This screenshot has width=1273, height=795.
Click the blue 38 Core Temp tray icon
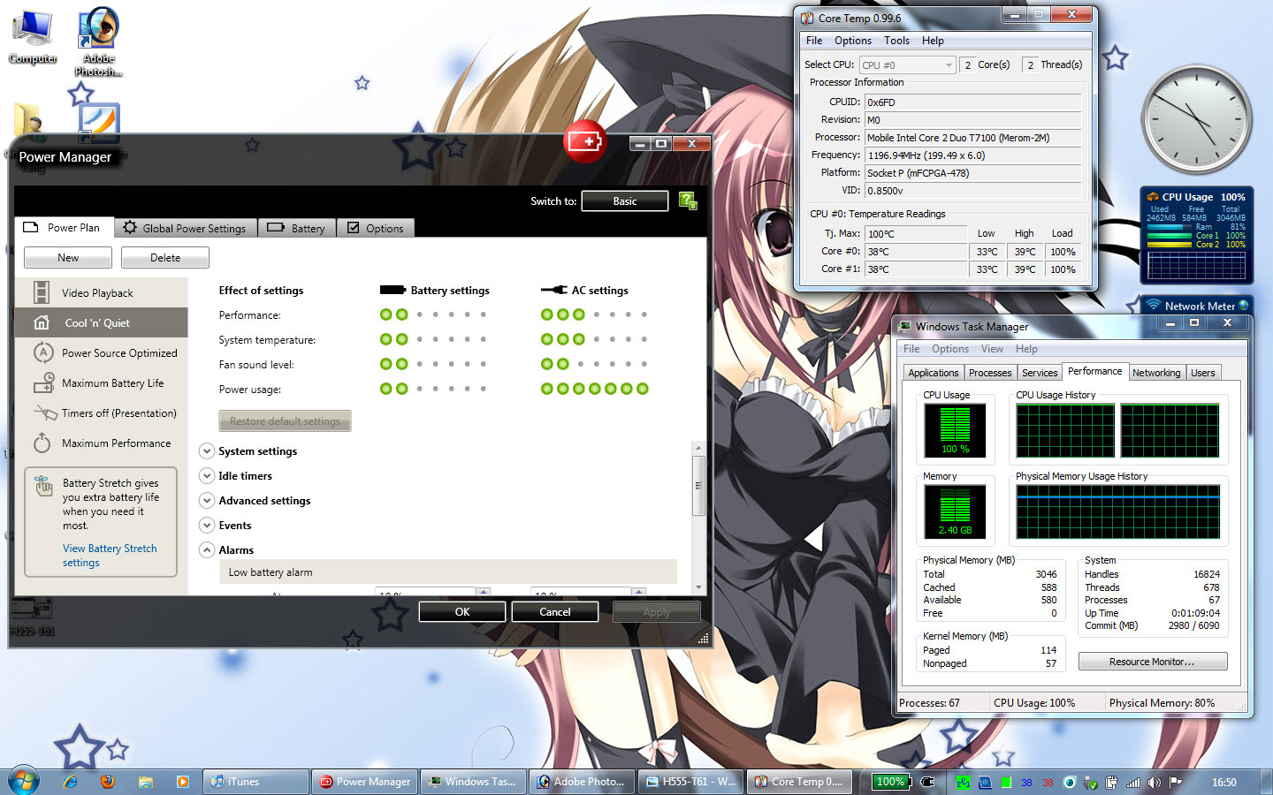point(1026,783)
